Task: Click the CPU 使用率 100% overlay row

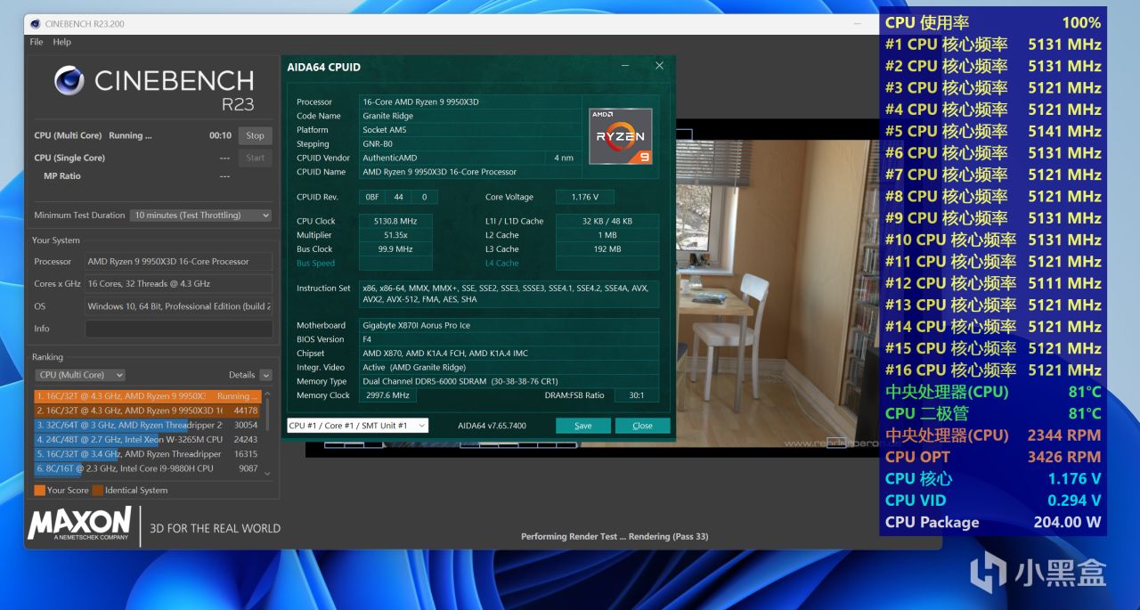Action: [993, 22]
